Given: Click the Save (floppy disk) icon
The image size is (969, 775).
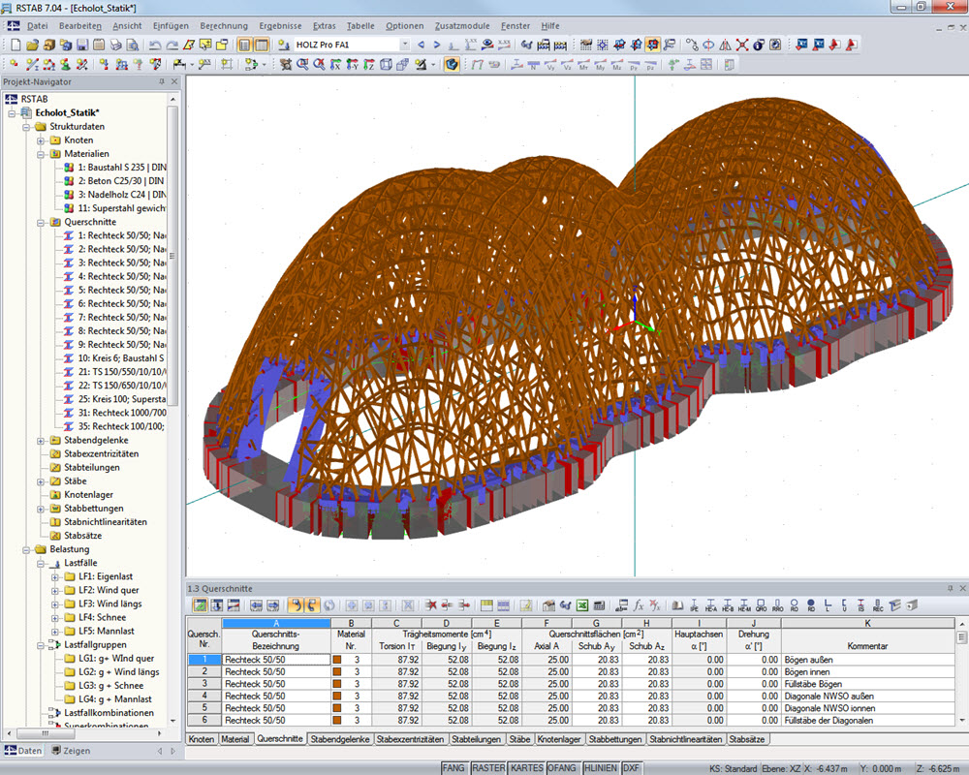Looking at the screenshot, I should [x=83, y=45].
